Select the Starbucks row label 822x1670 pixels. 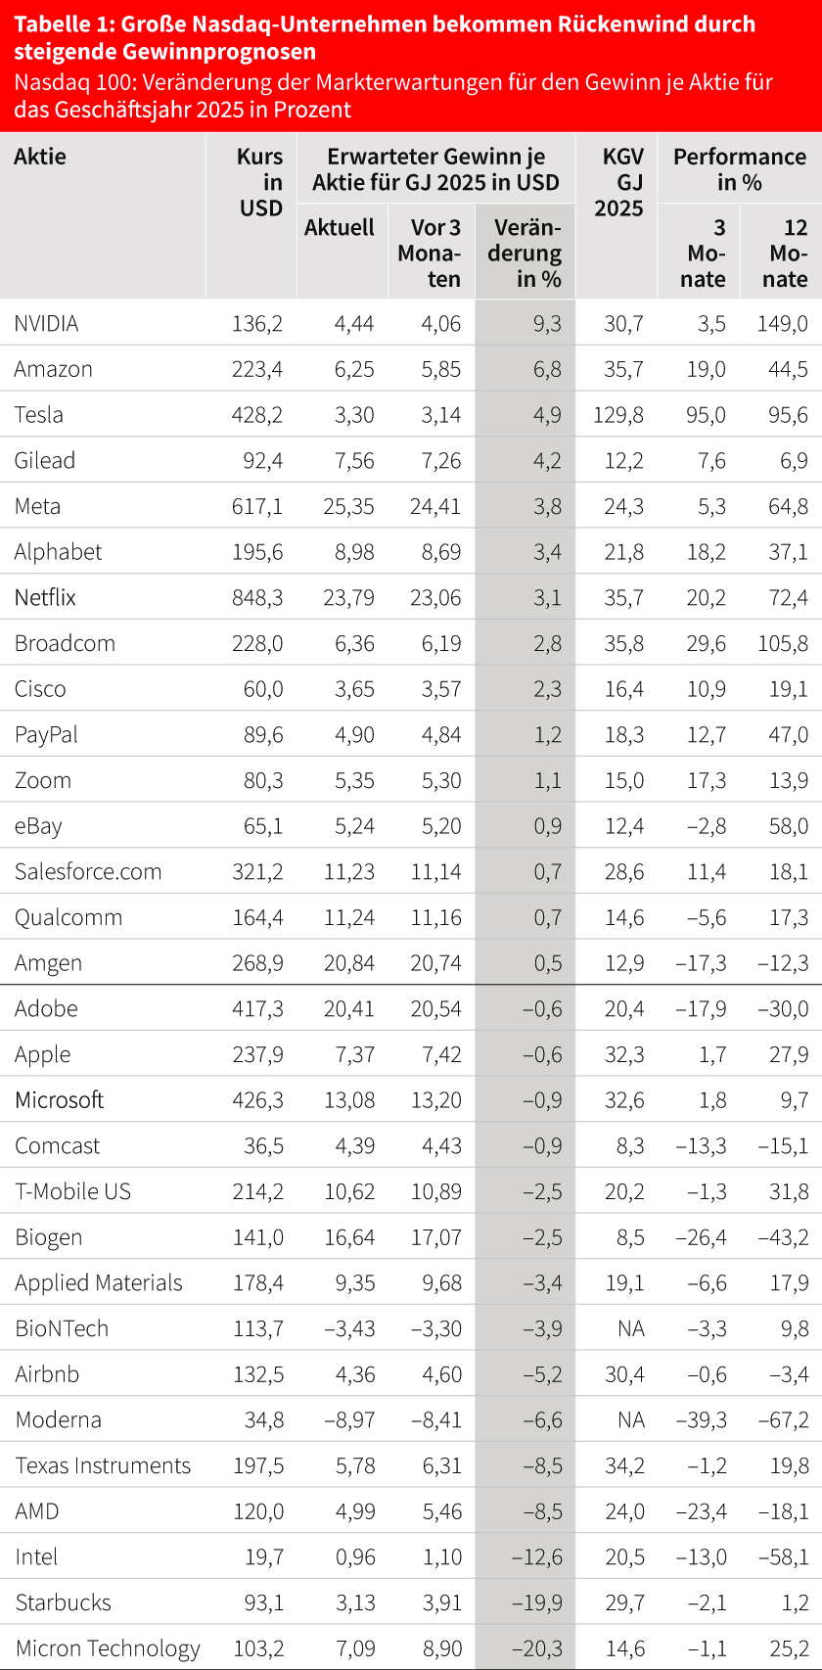pyautogui.click(x=63, y=1602)
